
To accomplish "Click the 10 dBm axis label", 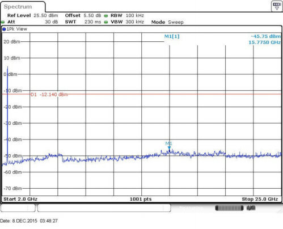I will 12,58.
